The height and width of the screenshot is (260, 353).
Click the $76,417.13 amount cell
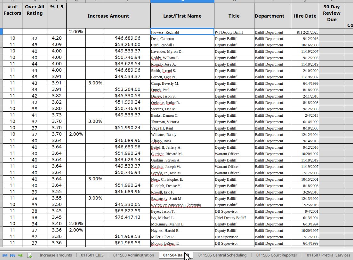pos(128,217)
